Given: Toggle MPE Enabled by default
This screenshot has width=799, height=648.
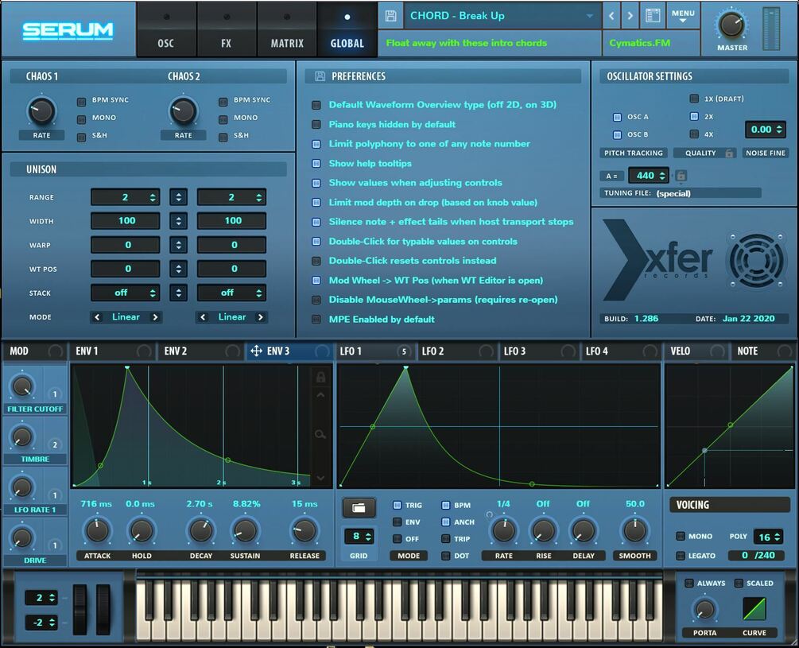Looking at the screenshot, I should [x=316, y=320].
